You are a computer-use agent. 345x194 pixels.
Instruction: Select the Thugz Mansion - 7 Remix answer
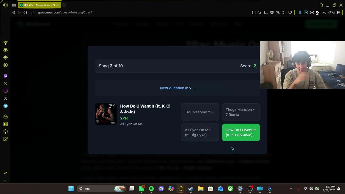241,112
